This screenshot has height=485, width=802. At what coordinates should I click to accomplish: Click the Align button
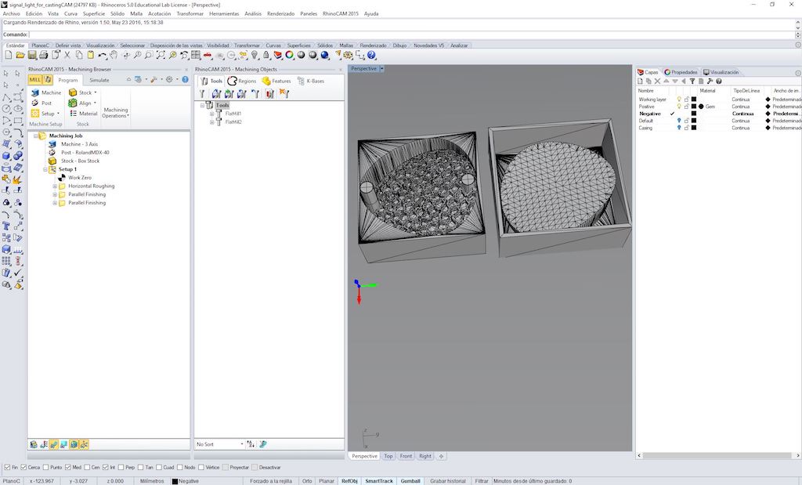pos(82,103)
